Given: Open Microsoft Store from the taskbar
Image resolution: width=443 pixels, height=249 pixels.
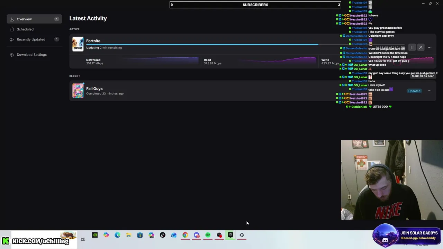Looking at the screenshot, I should (x=140, y=235).
